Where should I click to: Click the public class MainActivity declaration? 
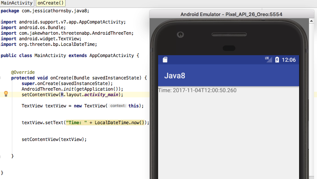pos(70,56)
